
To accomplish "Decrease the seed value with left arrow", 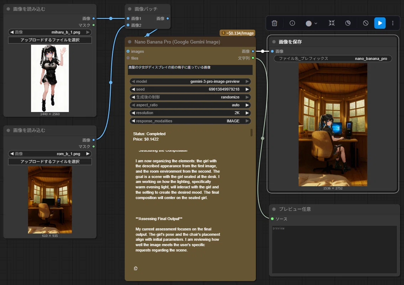I will tap(133, 89).
